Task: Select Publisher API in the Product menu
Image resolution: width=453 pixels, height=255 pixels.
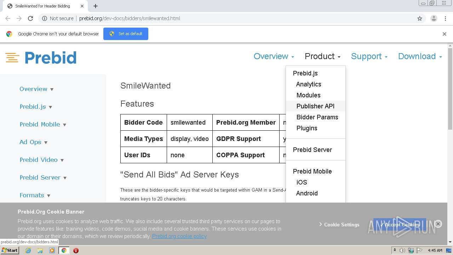Action: pos(315,106)
